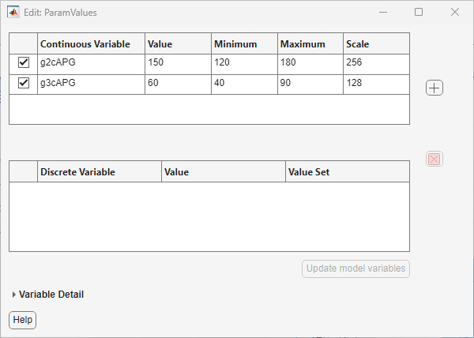Expand the Variable Detail section
This screenshot has width=474, height=338.
14,295
